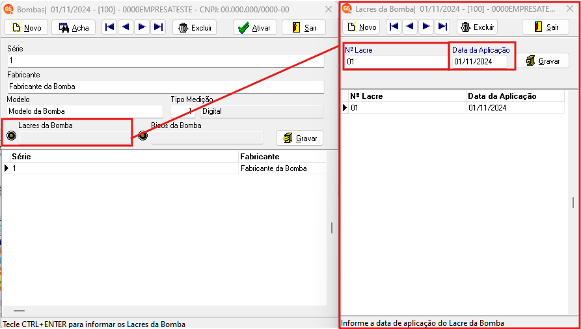Click Data da Aplicação column header
This screenshot has height=329, width=581.
coord(515,96)
